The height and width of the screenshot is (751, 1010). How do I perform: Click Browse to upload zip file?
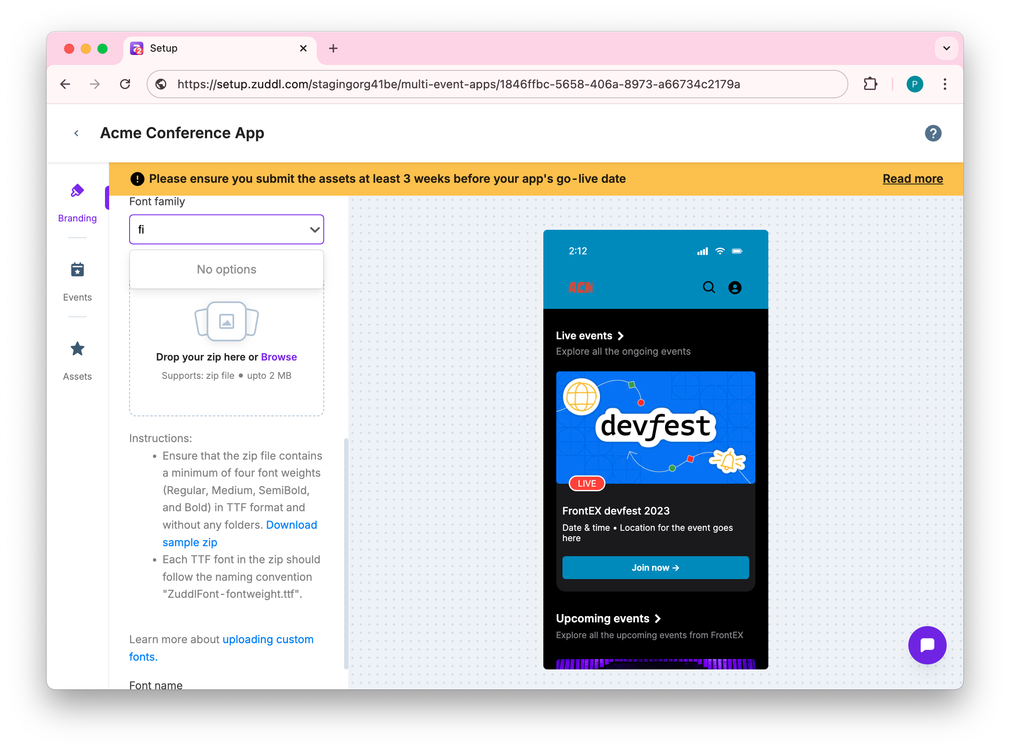[278, 357]
